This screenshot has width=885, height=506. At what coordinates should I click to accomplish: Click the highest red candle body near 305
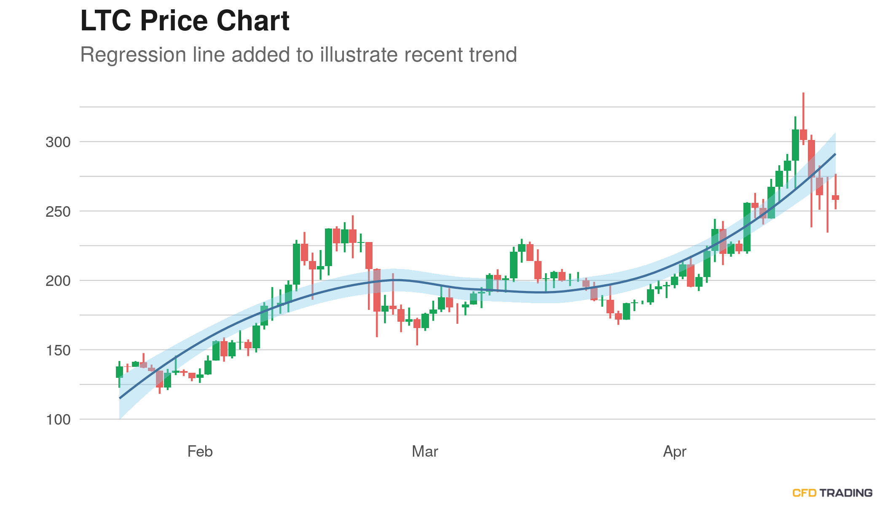coord(803,135)
